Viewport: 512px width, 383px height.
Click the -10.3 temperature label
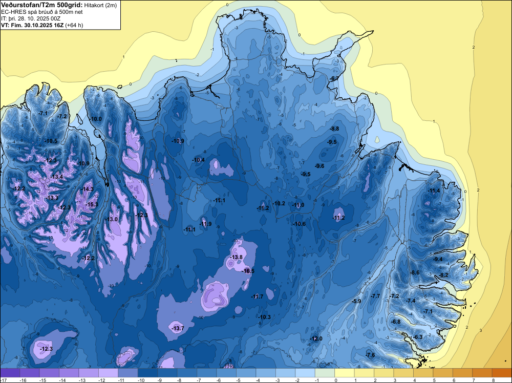[x=265, y=317]
